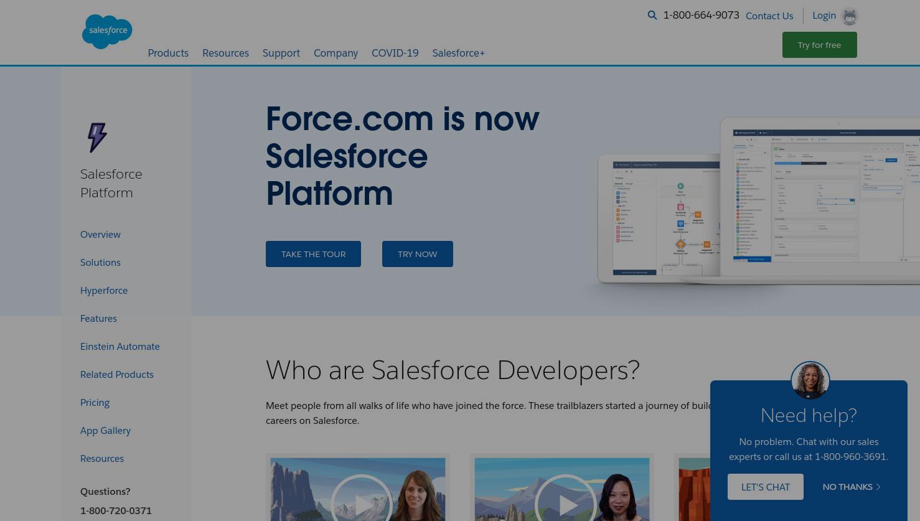The height and width of the screenshot is (521, 920).
Task: Open Hyperforce in sidebar
Action: (x=104, y=290)
